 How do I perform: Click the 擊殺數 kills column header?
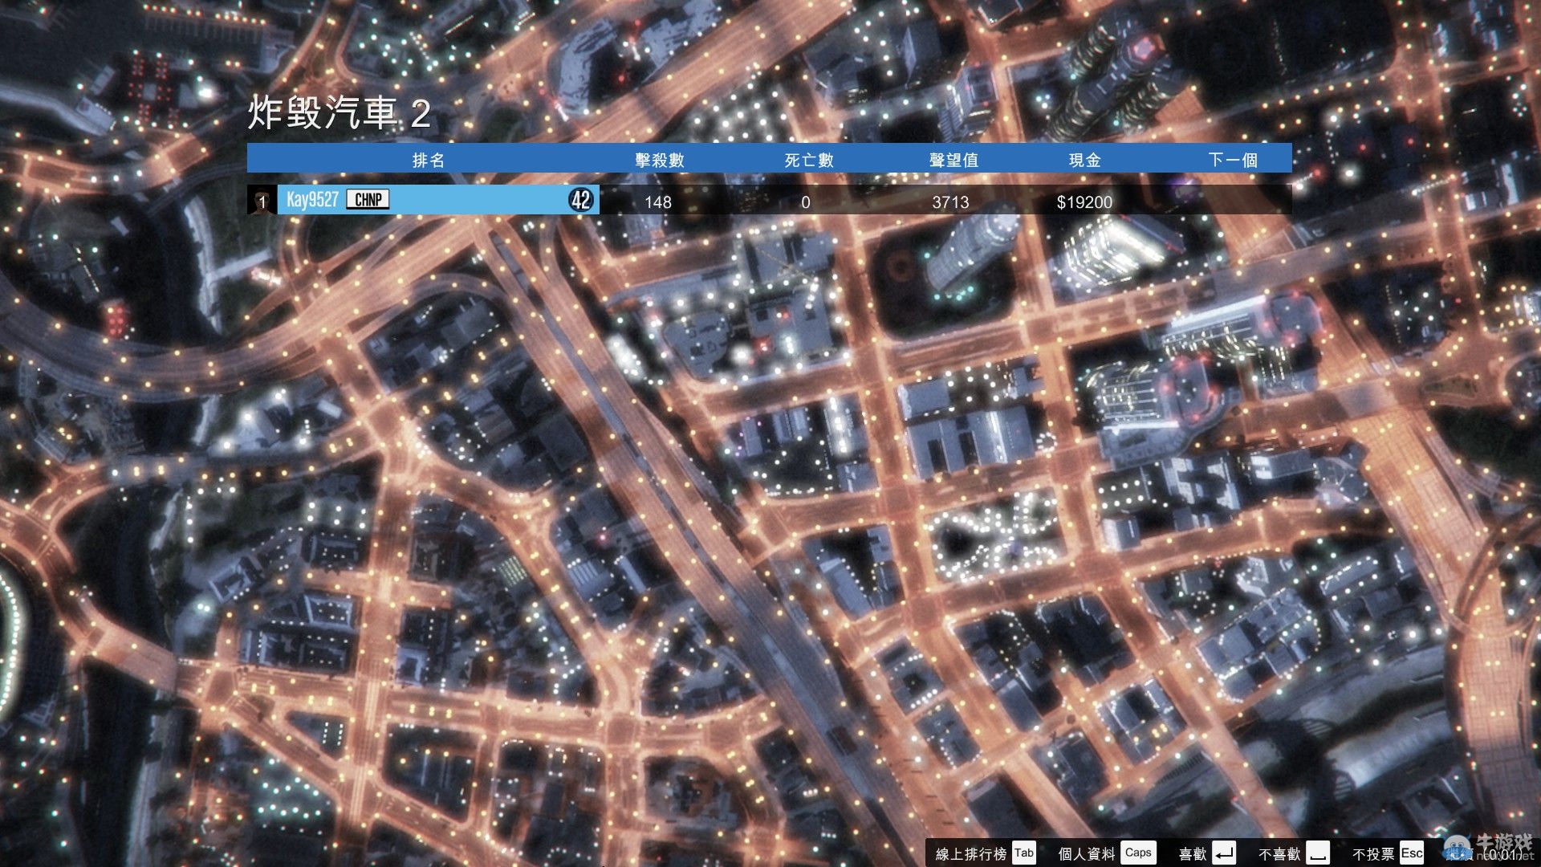coord(659,160)
